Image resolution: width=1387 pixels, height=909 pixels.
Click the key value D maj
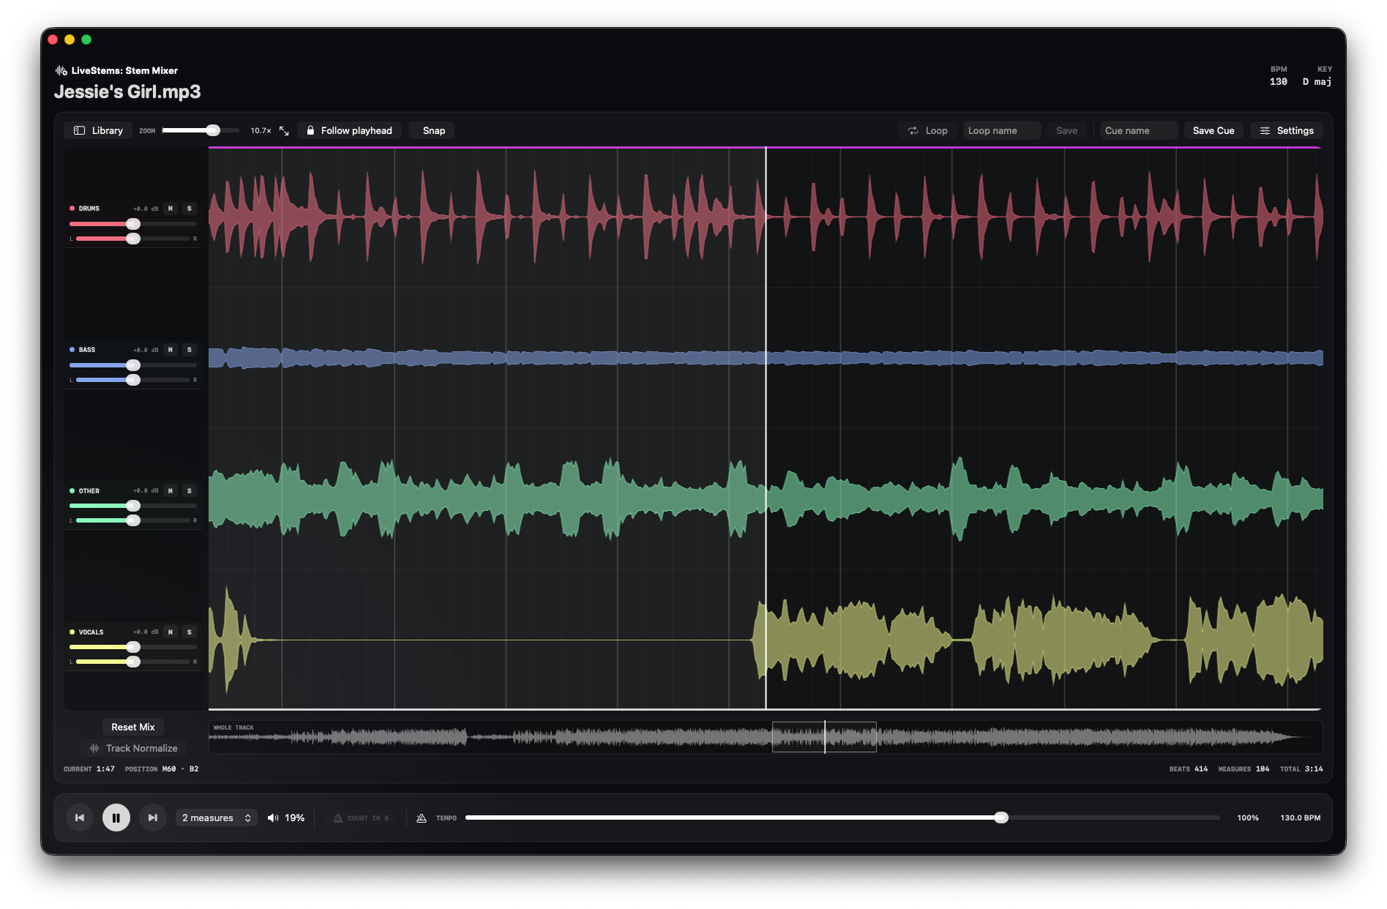[1317, 82]
